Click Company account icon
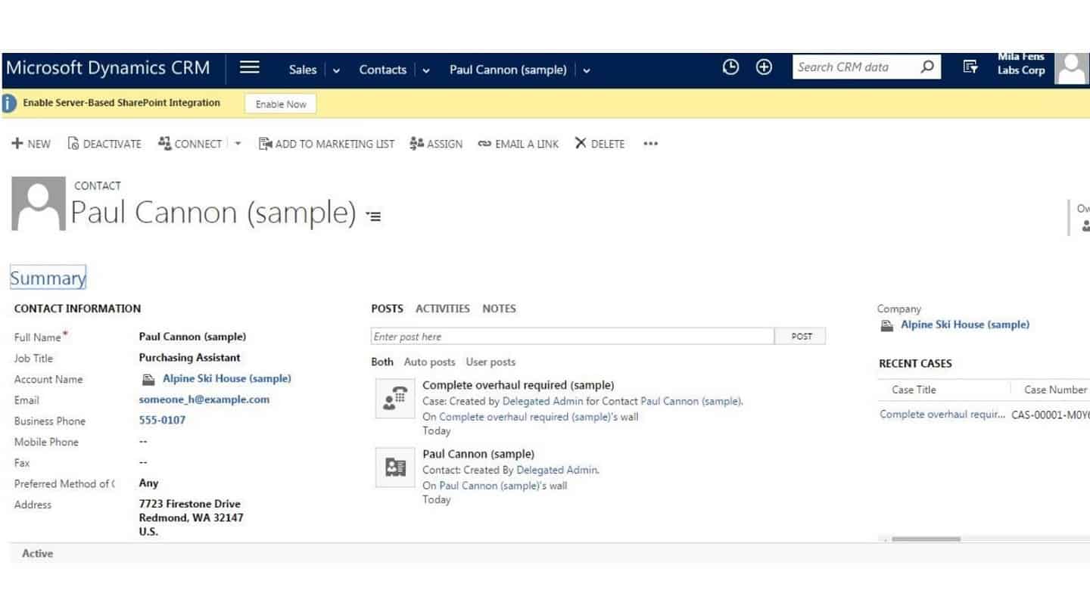Screen dimensions: 1090x612 click(887, 325)
